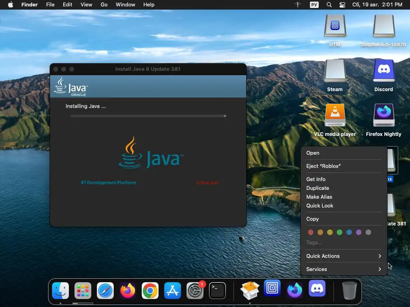The image size is (410, 307).
Task: Choose Eject "Roblox" in context menu
Action: click(x=344, y=166)
